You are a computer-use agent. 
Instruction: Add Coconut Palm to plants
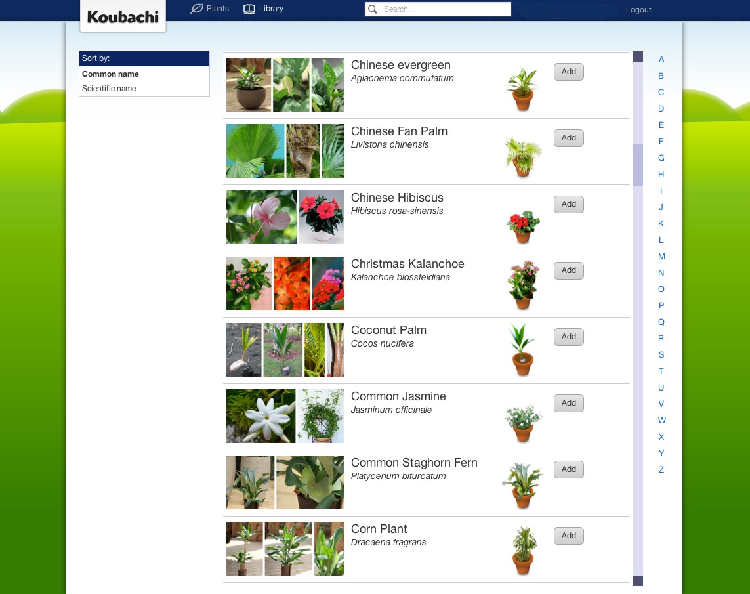point(568,337)
